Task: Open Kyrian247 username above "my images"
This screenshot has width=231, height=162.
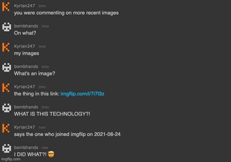Action: (x=24, y=46)
